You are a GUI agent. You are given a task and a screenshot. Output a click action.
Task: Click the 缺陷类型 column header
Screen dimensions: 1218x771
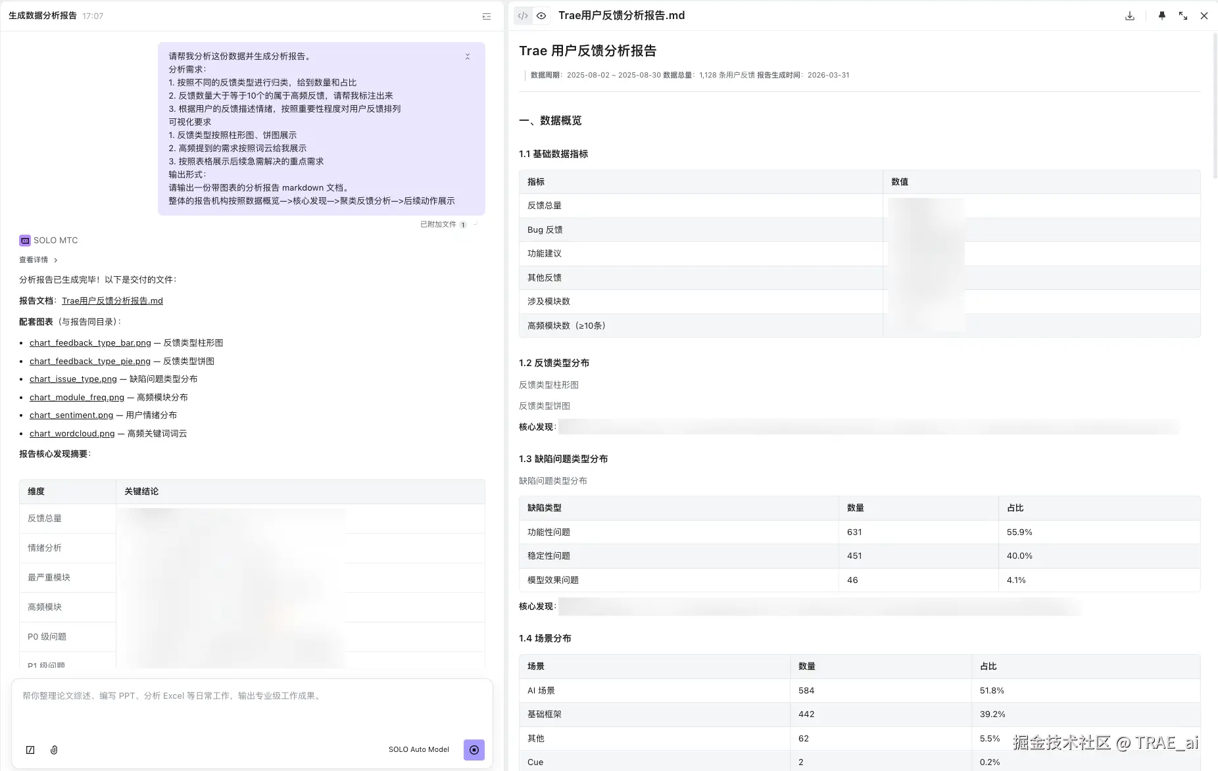[x=679, y=508]
